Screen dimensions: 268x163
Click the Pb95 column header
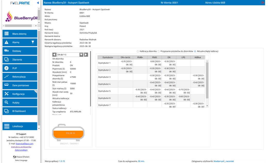point(154,57)
